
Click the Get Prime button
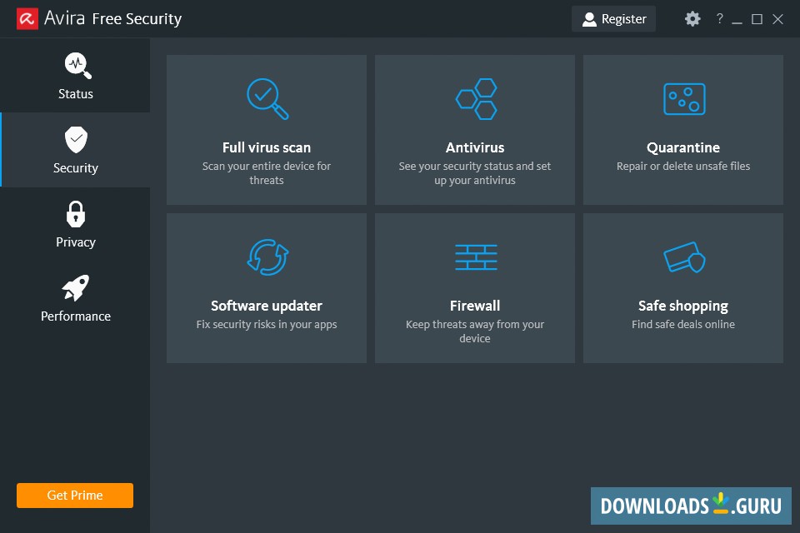(x=74, y=495)
